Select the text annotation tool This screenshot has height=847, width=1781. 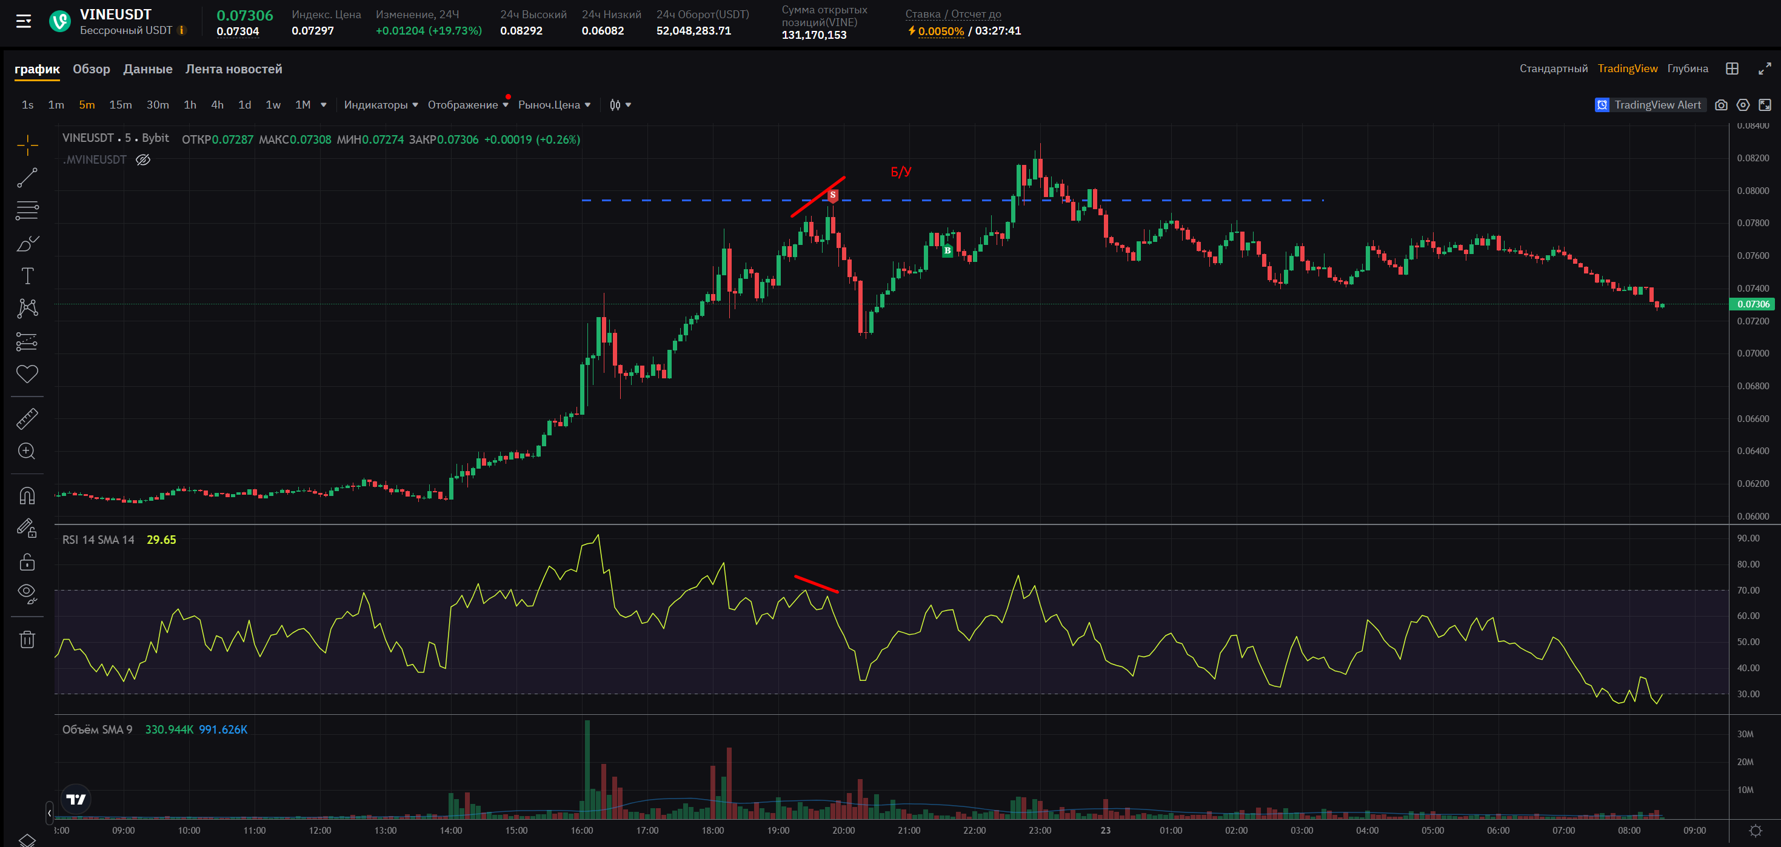click(x=27, y=276)
